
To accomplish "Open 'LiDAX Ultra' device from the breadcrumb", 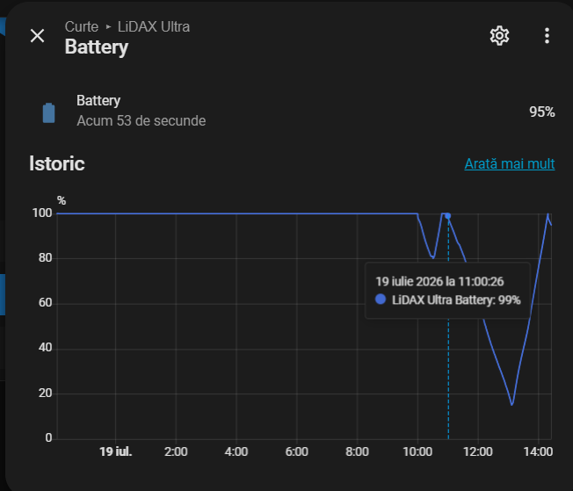I will 154,26.
